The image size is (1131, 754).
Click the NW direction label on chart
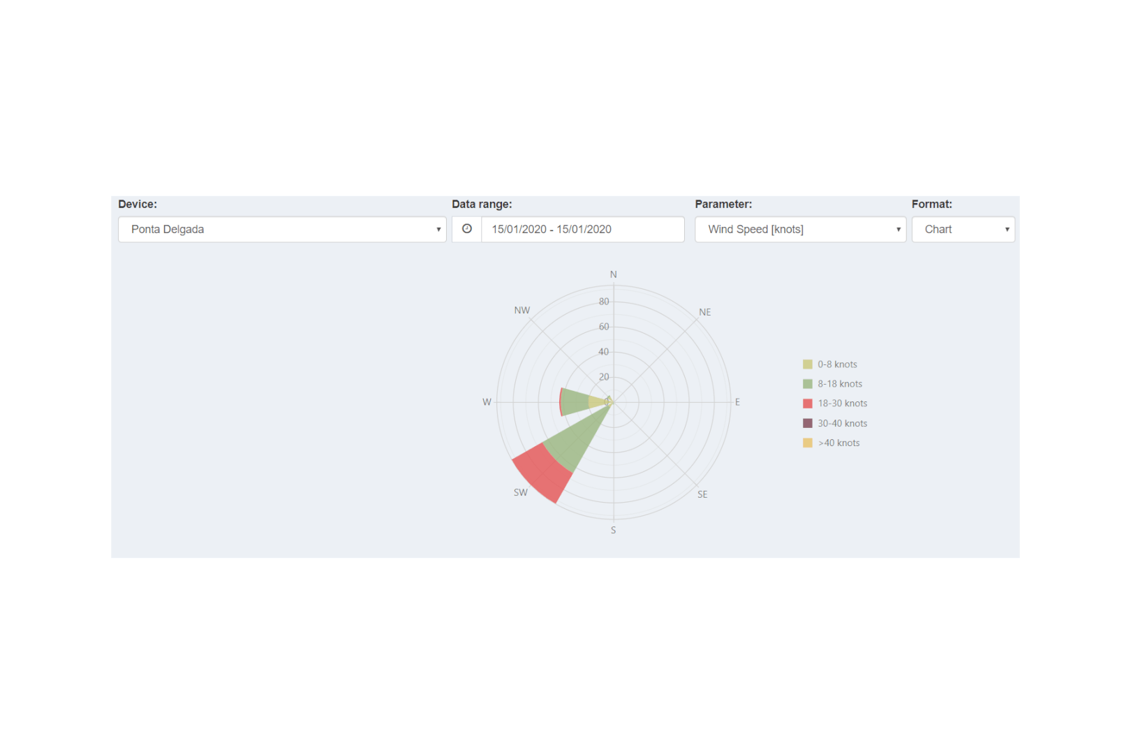(x=522, y=310)
